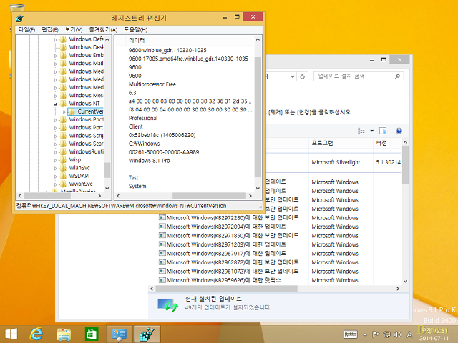The image size is (458, 343).
Task: Open help in updates window
Action: click(399, 131)
